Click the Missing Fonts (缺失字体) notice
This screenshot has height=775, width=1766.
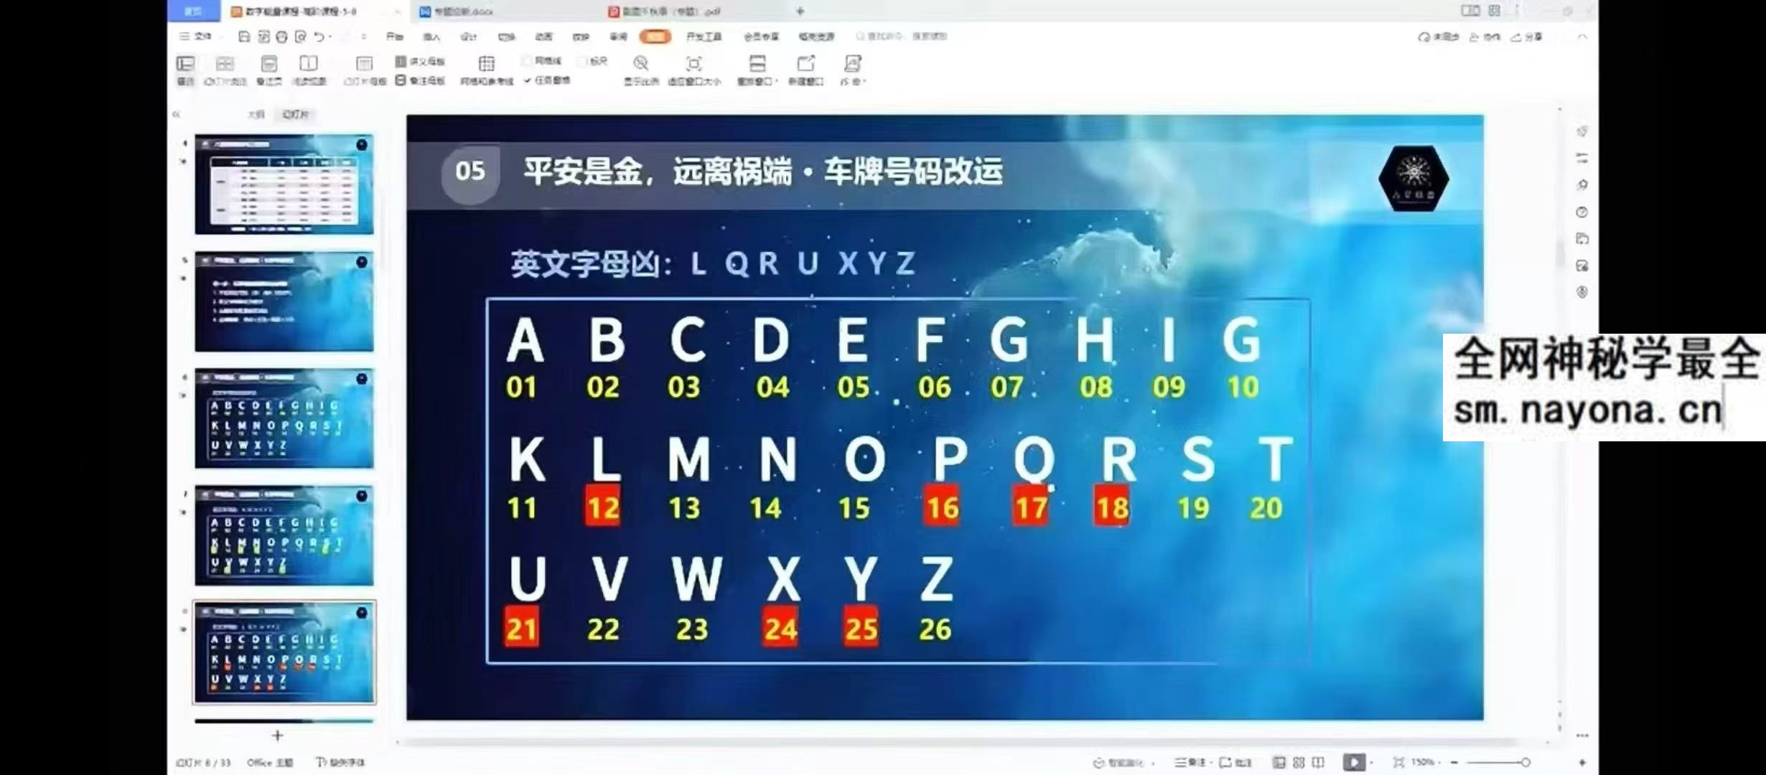coord(340,762)
